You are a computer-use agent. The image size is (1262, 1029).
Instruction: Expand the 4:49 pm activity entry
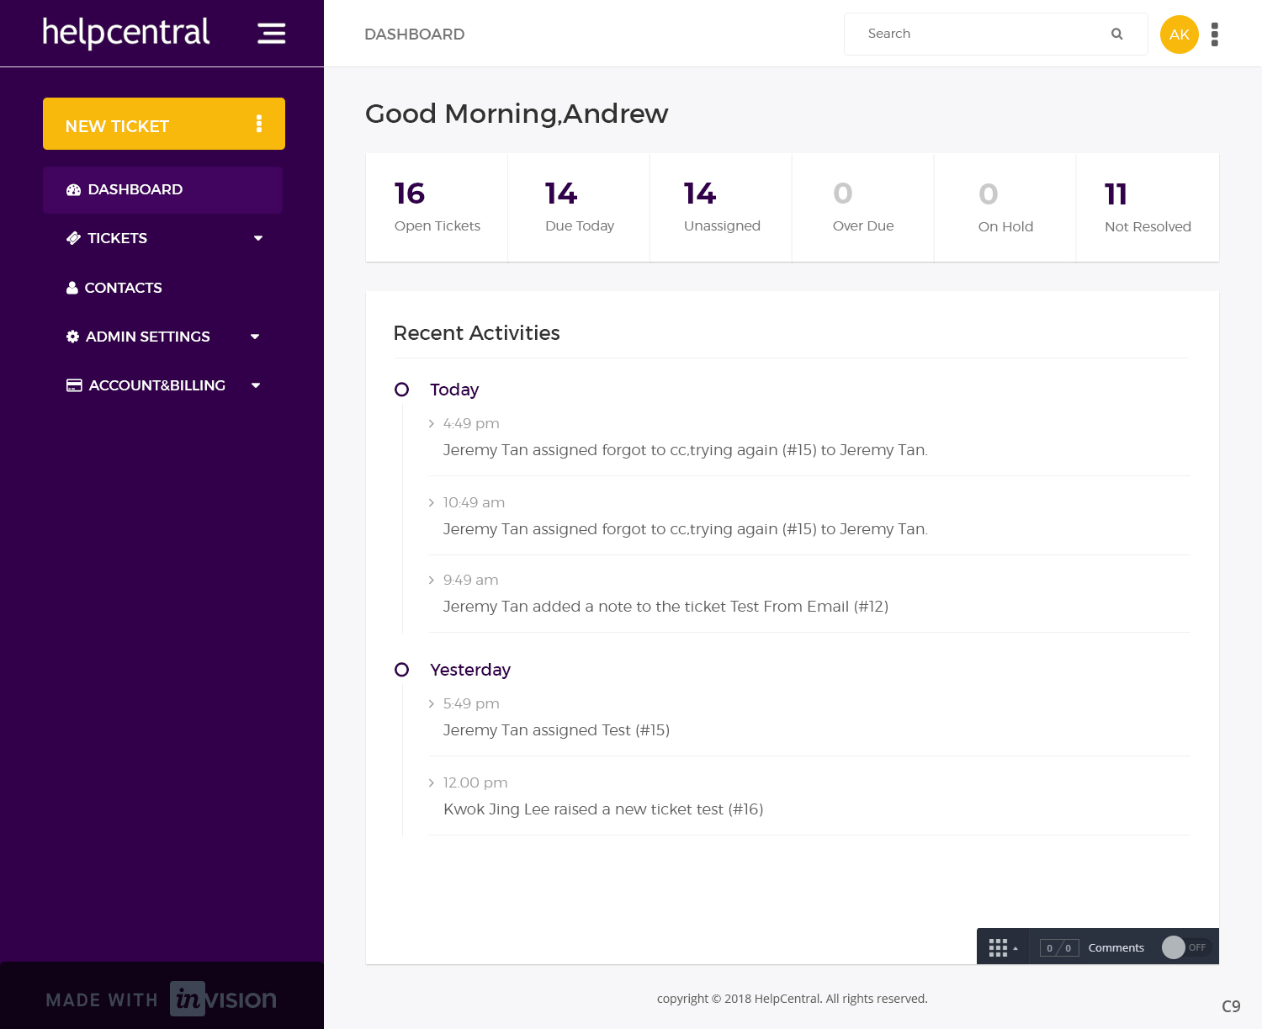click(x=432, y=423)
